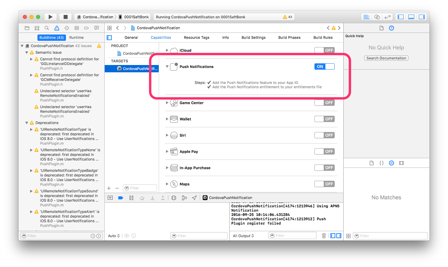Screen dimensions: 448x267
Task: Show the file inspector
Action: coord(381,28)
